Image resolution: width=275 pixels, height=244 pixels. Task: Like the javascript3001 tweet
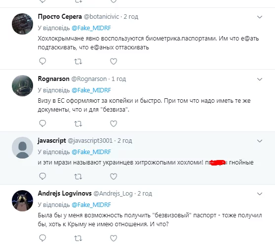114,176
